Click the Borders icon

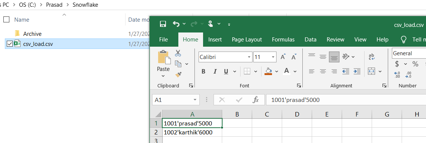(x=247, y=72)
